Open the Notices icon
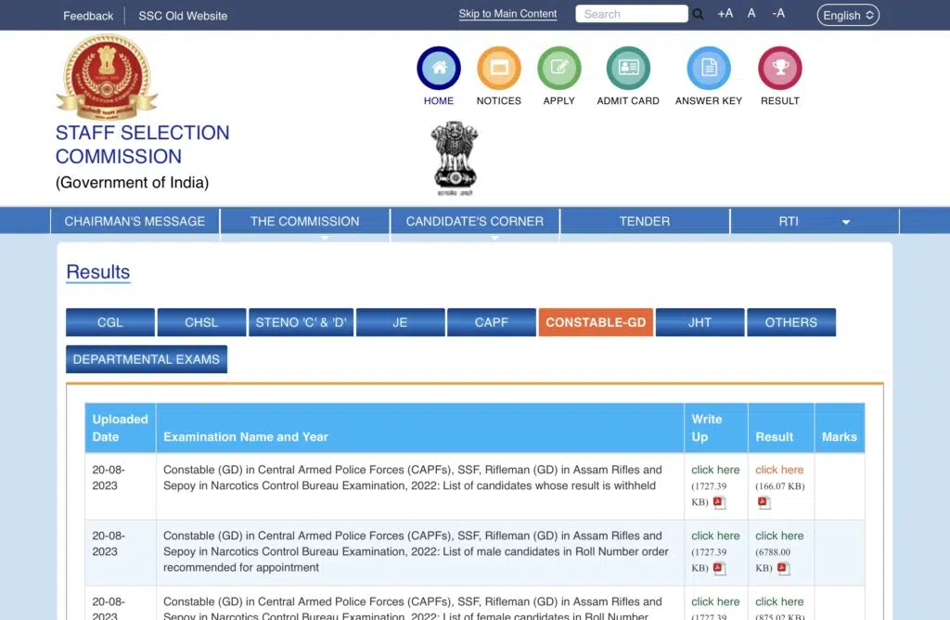 pyautogui.click(x=498, y=68)
